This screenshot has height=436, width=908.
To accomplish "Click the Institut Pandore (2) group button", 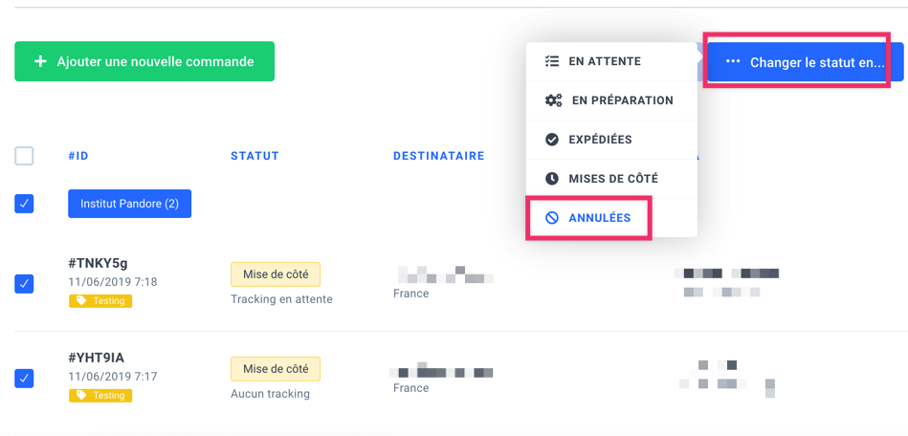I will [129, 204].
